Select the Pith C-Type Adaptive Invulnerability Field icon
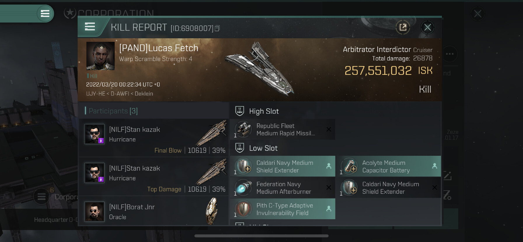Viewport: 523px width, 242px height. [243, 209]
